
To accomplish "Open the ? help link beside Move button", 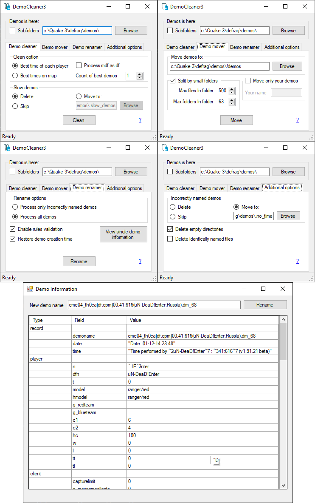I will (x=298, y=120).
